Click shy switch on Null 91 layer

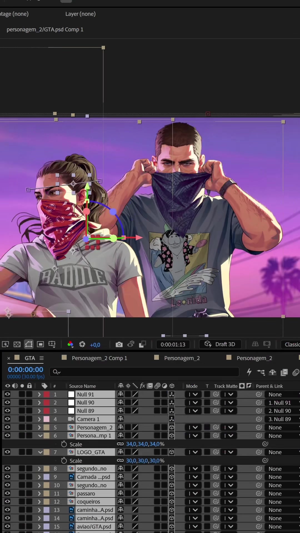tap(121, 394)
